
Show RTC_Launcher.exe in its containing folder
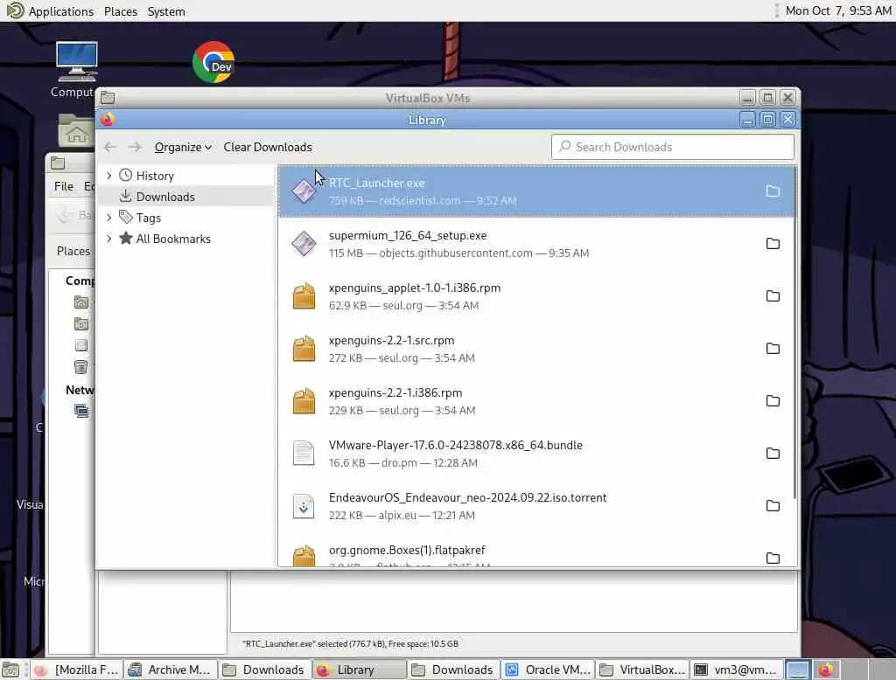tap(773, 191)
